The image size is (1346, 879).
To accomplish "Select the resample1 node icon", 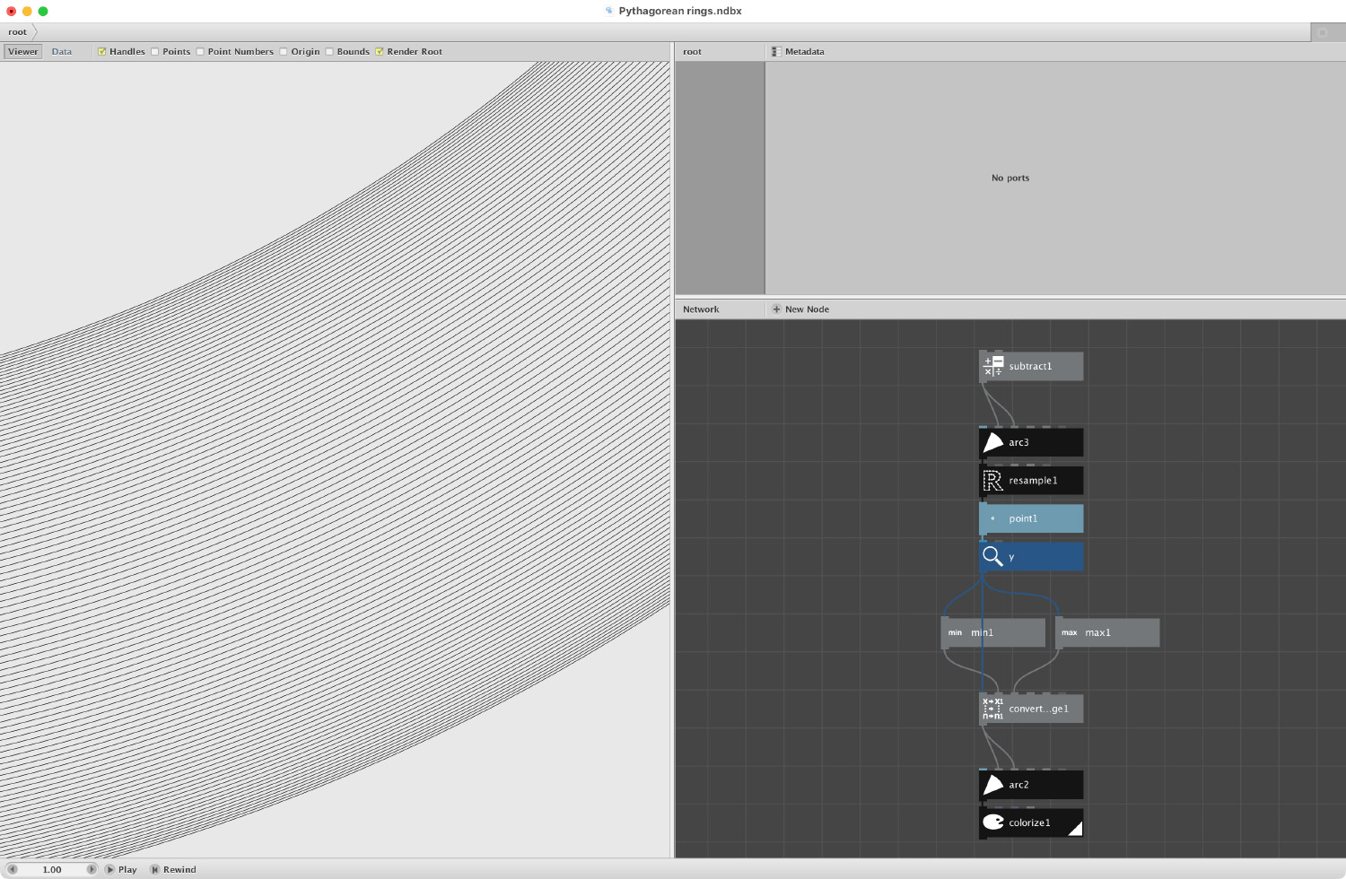I will point(992,481).
